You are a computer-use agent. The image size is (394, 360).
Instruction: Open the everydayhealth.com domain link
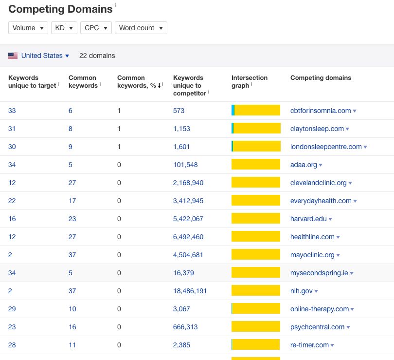click(x=321, y=201)
